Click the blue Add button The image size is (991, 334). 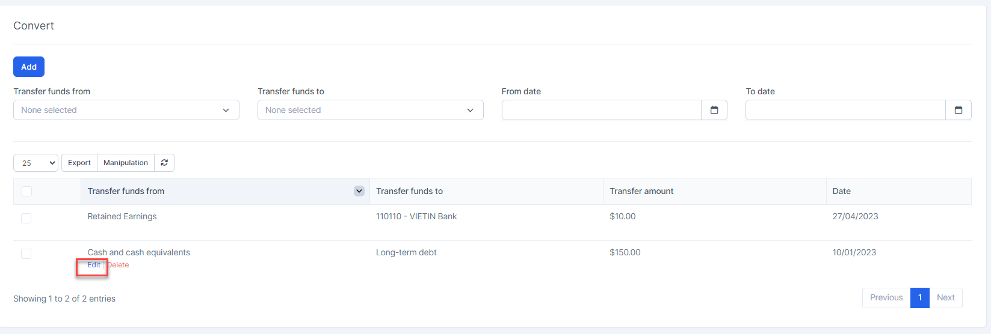pos(29,67)
